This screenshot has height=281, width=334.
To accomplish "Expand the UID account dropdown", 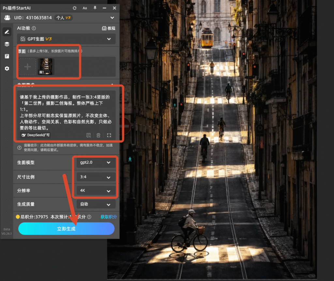I will coord(112,18).
